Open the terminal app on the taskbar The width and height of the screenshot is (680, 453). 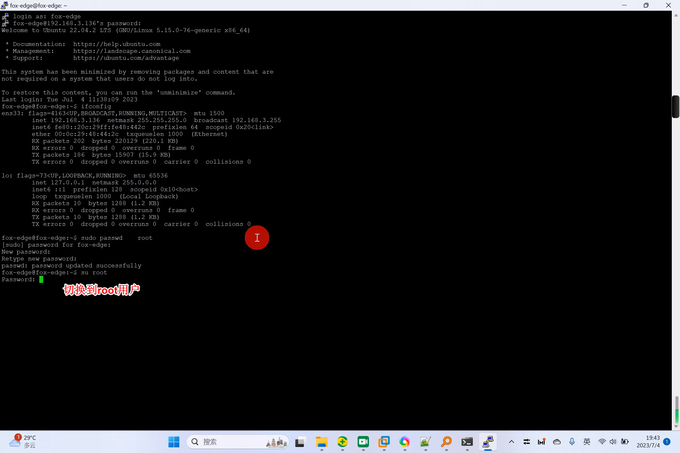(x=467, y=442)
